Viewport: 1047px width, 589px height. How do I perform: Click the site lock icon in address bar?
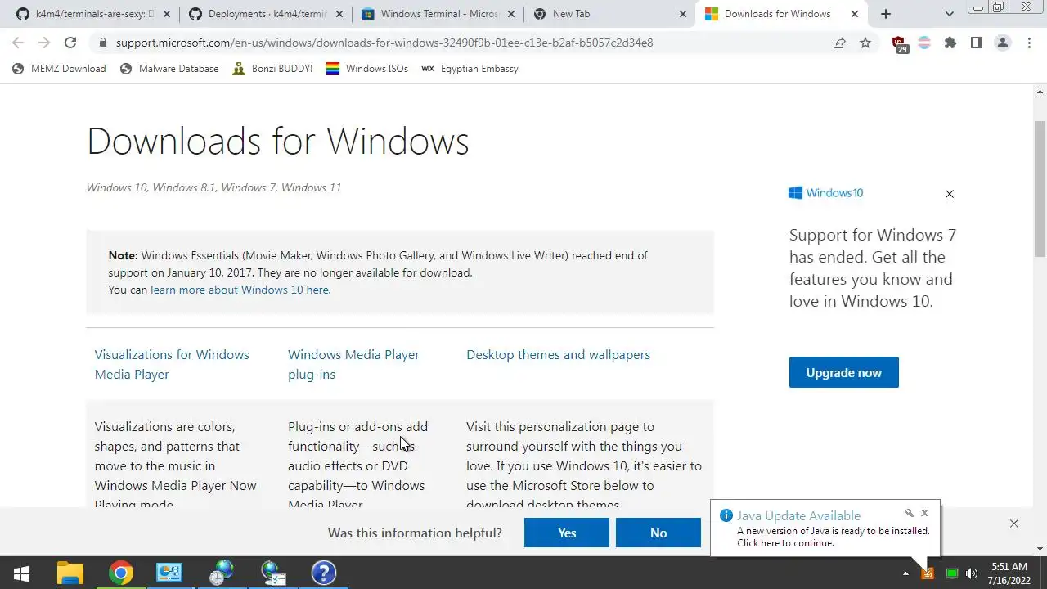(x=102, y=43)
